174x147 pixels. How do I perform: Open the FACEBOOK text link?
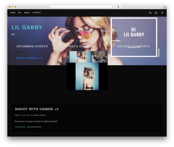109,31
